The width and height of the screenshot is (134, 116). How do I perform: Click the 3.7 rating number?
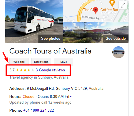(12, 70)
